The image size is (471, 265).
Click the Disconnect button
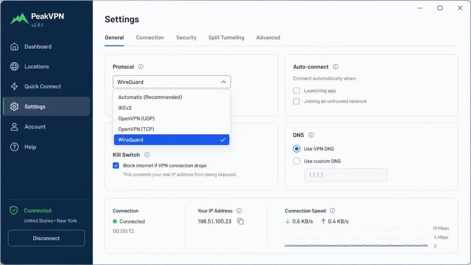[46, 238]
